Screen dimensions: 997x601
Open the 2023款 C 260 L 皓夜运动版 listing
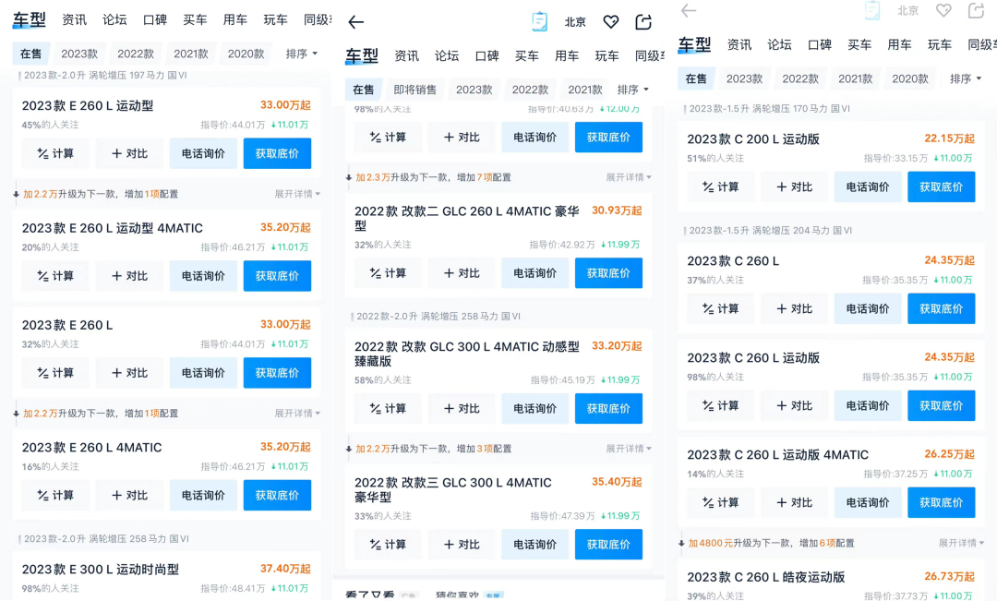click(x=766, y=577)
